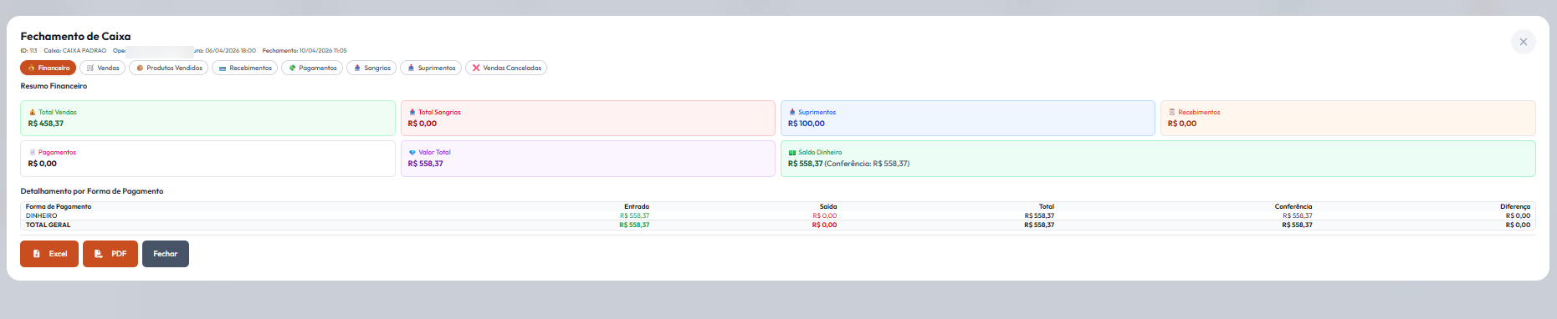Select the R$ 0,00 value in Pagamentos card
The height and width of the screenshot is (319, 1557).
(x=43, y=164)
